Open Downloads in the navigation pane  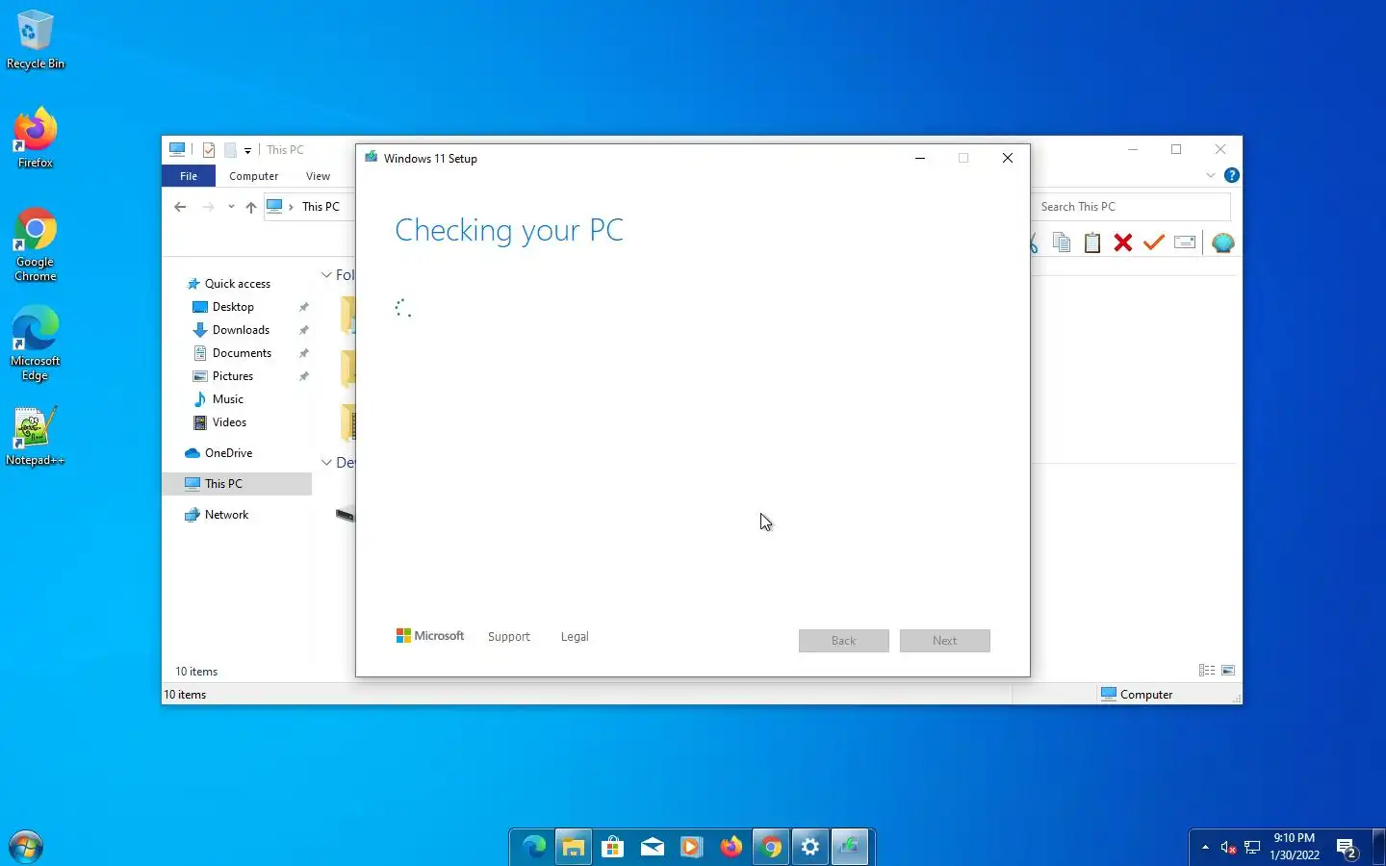(x=241, y=330)
